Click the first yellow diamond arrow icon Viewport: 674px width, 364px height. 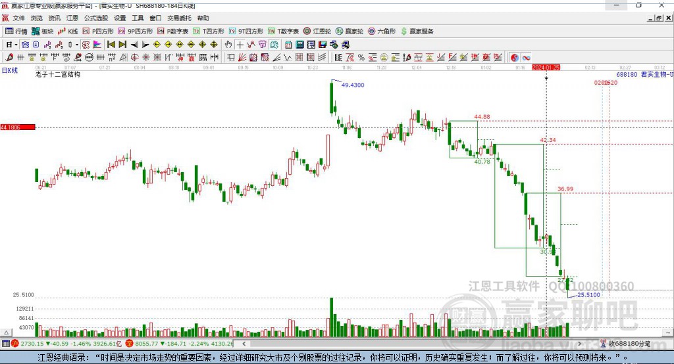157,45
